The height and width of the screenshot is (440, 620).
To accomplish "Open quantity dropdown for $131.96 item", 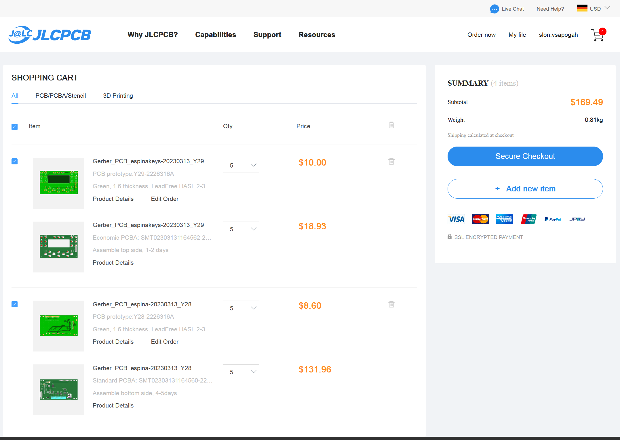I will coord(241,372).
